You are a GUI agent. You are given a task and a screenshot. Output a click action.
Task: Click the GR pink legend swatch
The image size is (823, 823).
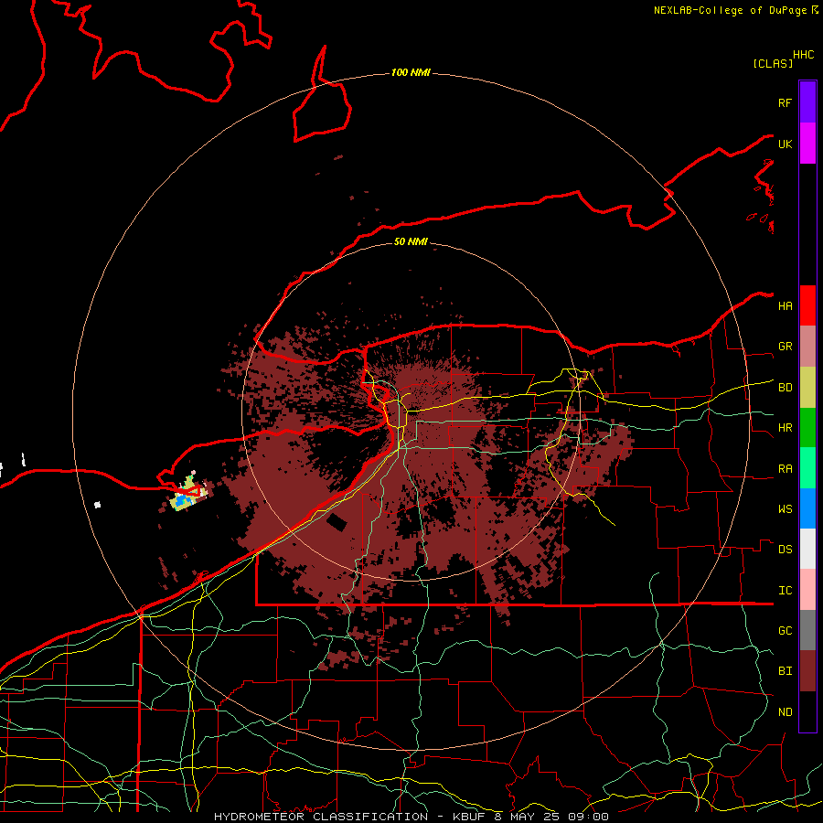tap(807, 346)
